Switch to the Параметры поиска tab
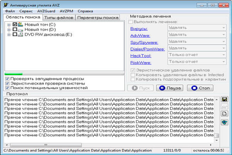This screenshot has width=232, height=155. (98, 18)
